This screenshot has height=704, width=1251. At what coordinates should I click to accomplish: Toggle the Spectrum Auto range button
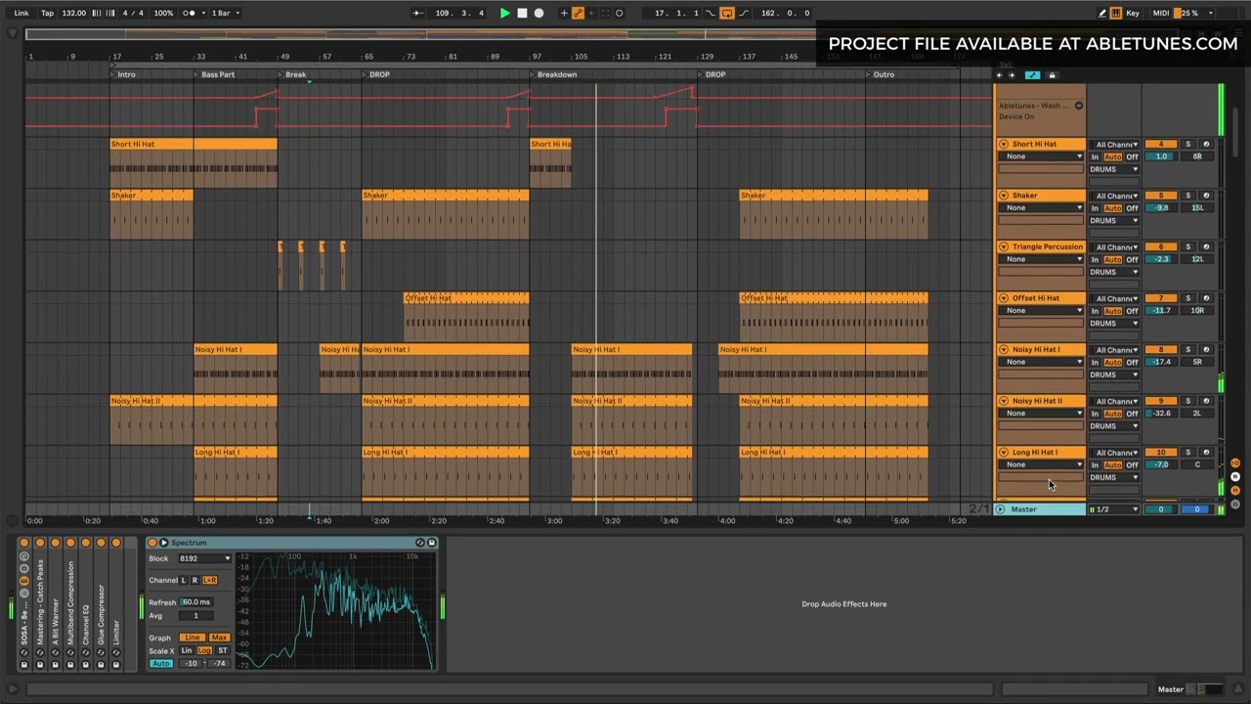(160, 663)
